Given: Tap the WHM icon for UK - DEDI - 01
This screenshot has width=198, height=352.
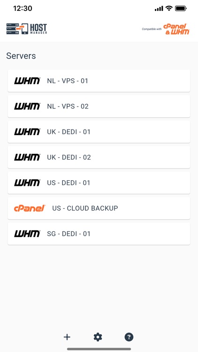Looking at the screenshot, I should 27,132.
